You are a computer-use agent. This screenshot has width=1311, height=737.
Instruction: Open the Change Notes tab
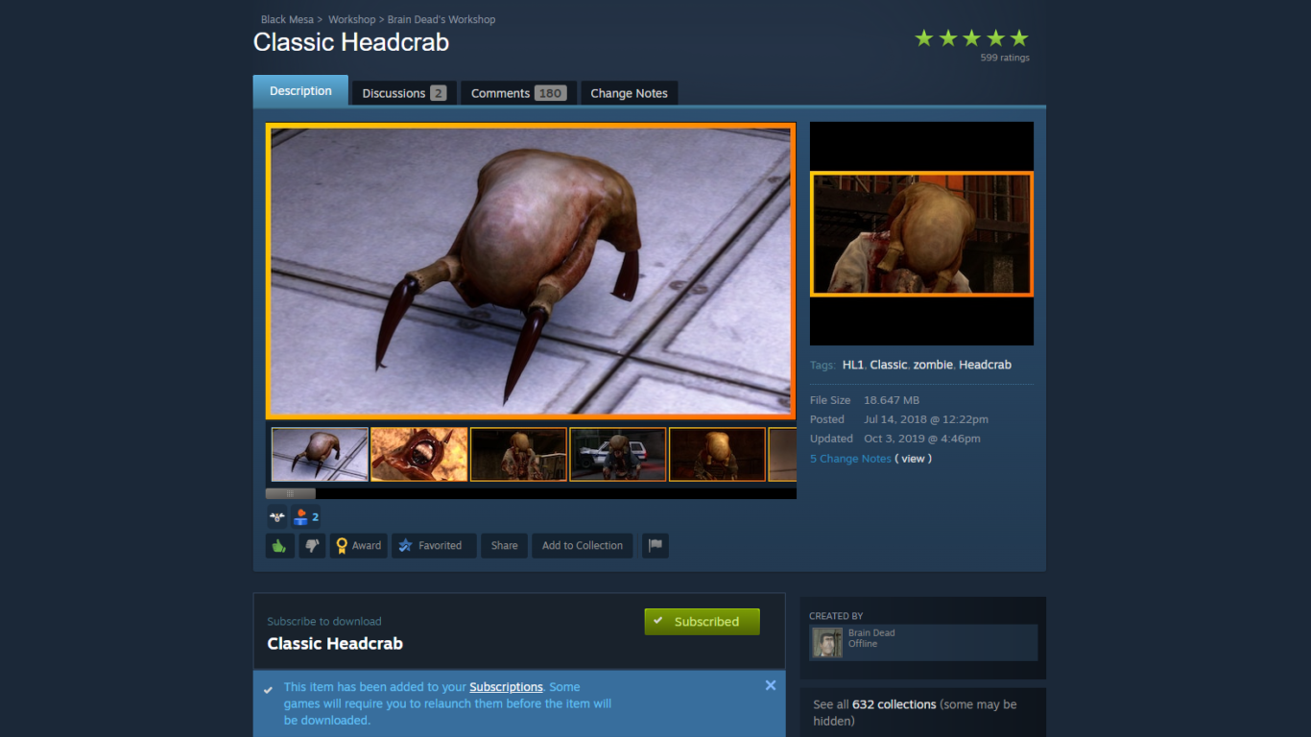[629, 93]
